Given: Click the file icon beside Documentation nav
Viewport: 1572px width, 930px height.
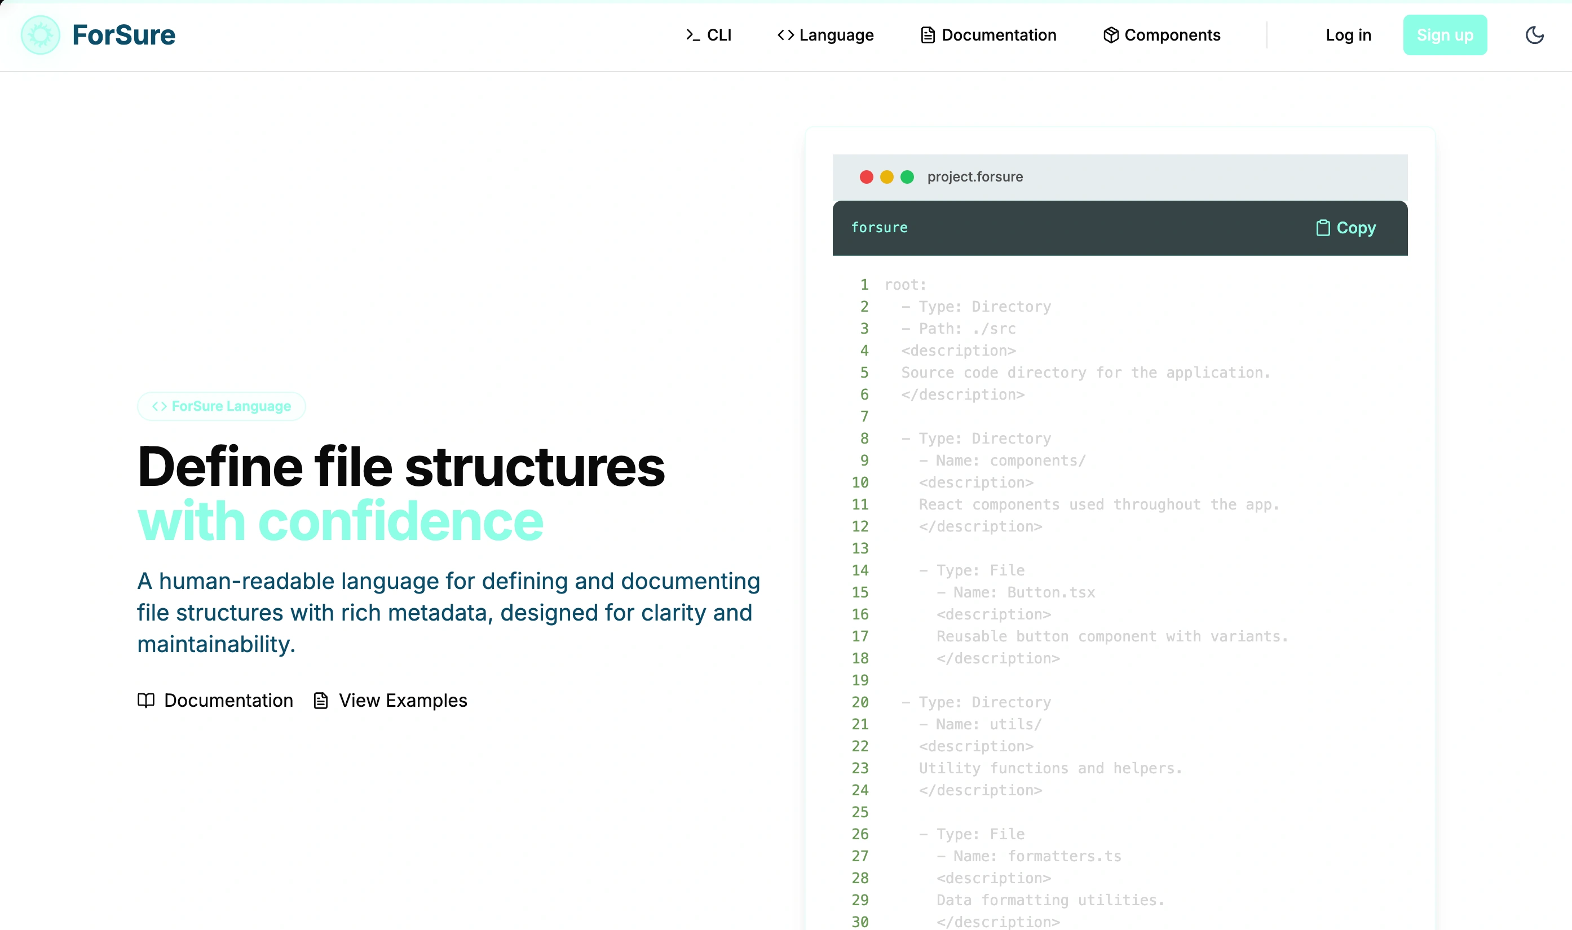Looking at the screenshot, I should (x=927, y=35).
